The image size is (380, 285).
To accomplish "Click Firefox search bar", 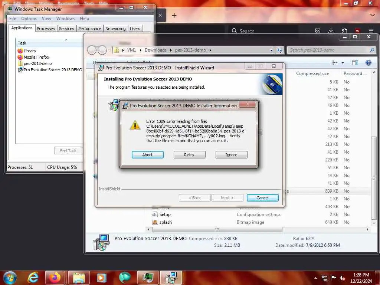I will [x=264, y=31].
